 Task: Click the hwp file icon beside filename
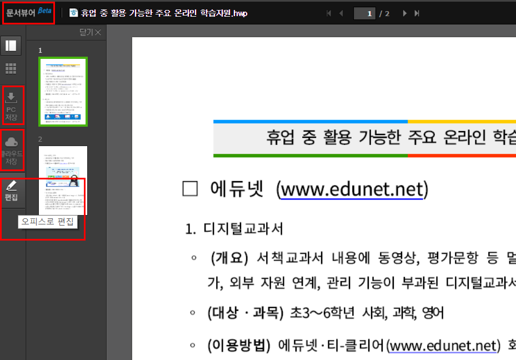[x=73, y=13]
